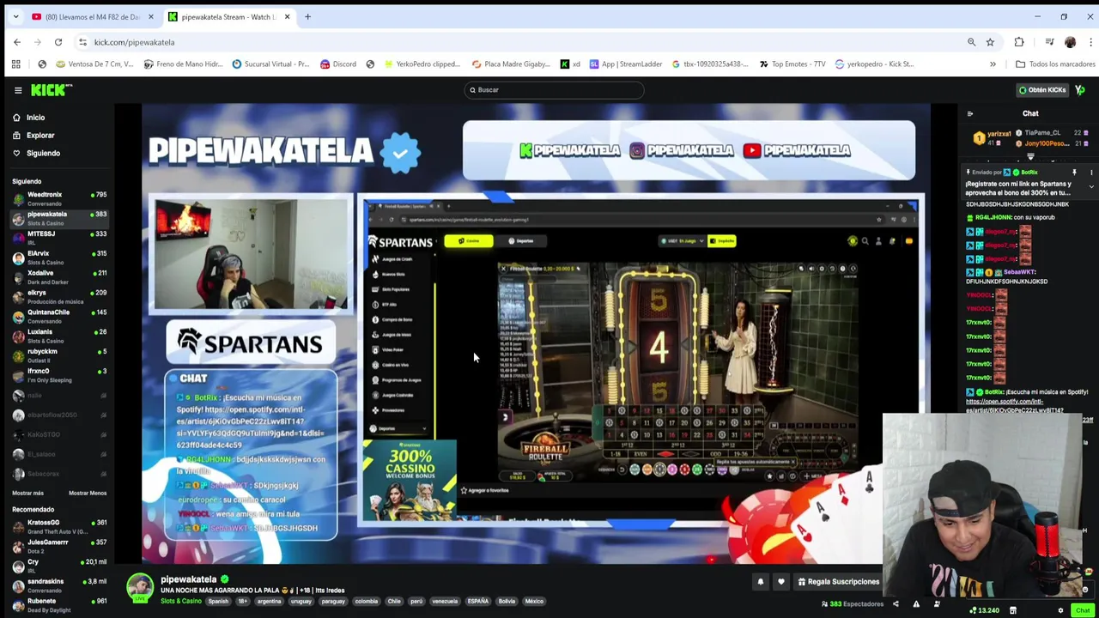1099x618 pixels.
Task: Click the pin icon on the pinned message
Action: pyautogui.click(x=1074, y=173)
